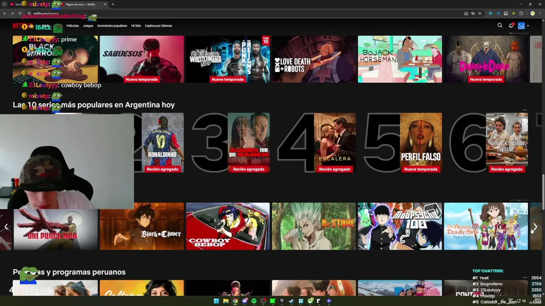The width and height of the screenshot is (545, 306).
Task: Open Sanar, cocinar, amar poster
Action: click(507, 142)
